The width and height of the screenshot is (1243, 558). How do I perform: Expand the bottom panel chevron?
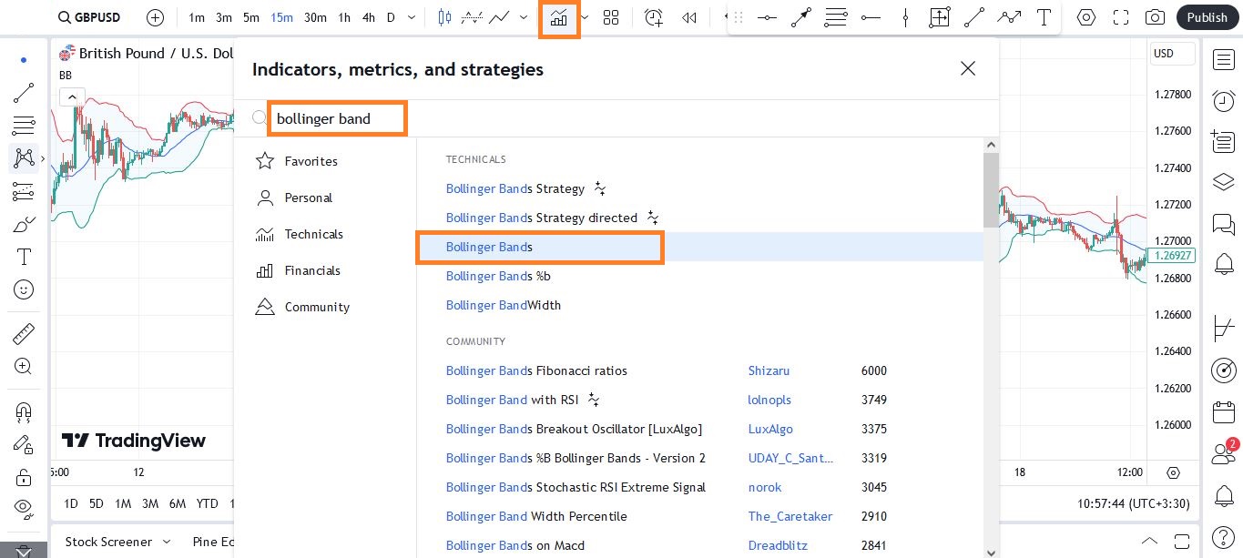tap(1150, 540)
